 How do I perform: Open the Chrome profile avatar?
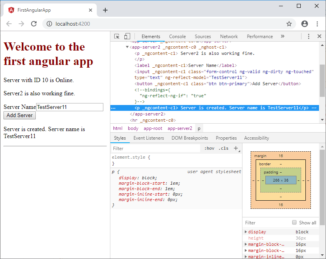click(305, 24)
